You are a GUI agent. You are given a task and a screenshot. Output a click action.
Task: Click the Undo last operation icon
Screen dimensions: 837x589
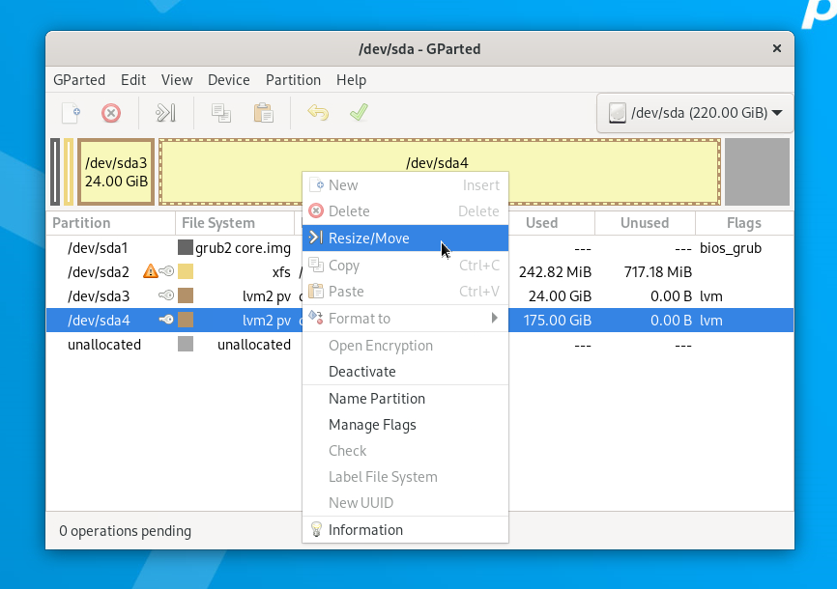pos(318,113)
